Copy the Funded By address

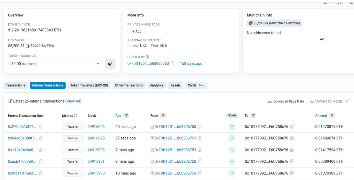point(173,64)
